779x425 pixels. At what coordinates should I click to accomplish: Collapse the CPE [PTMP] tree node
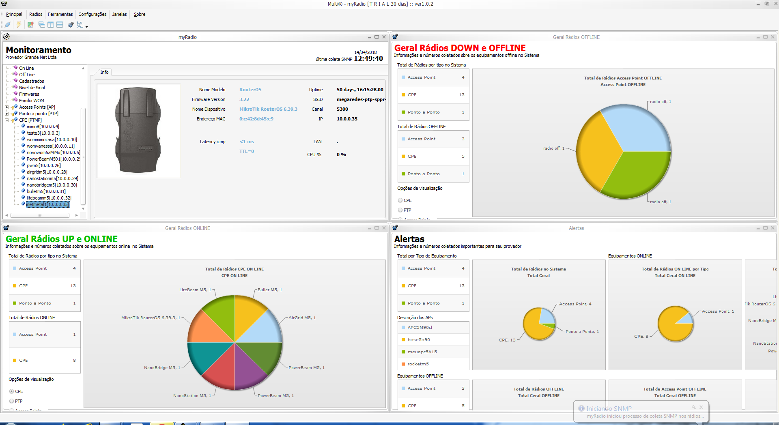click(7, 120)
